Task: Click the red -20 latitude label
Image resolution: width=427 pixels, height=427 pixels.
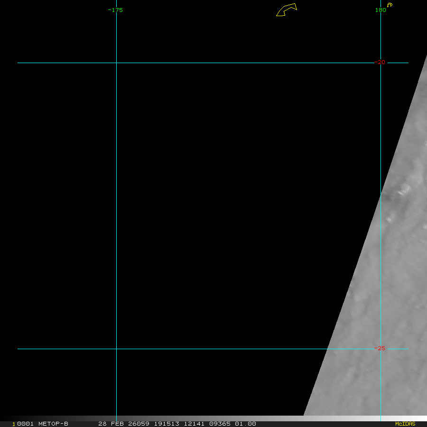Action: (x=380, y=62)
